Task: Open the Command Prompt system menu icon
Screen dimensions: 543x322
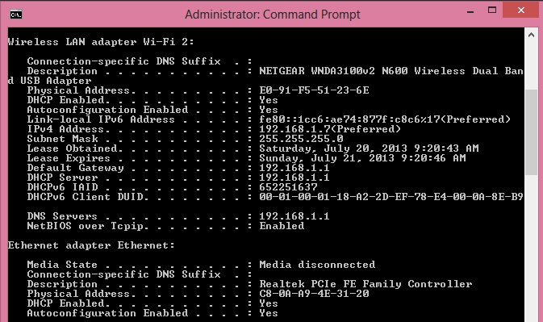Action: [x=16, y=15]
